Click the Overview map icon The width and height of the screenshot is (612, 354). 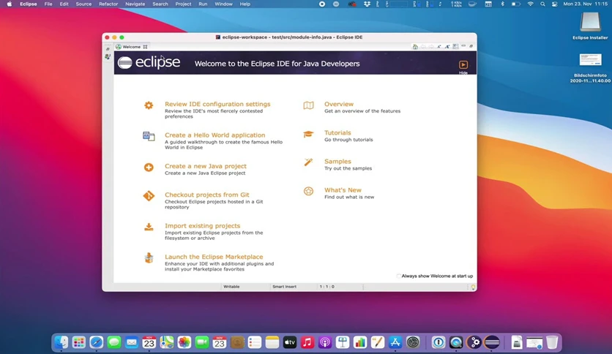(x=308, y=105)
